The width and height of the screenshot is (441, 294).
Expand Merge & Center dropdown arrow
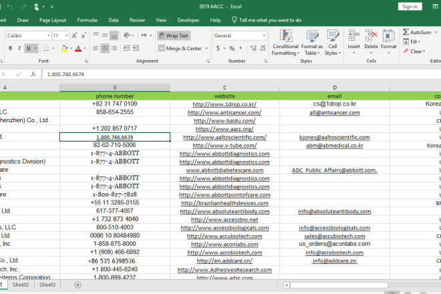[x=206, y=48]
